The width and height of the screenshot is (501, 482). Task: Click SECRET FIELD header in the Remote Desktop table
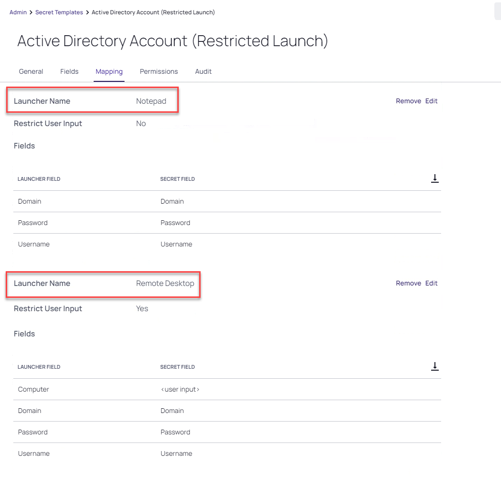coord(177,367)
